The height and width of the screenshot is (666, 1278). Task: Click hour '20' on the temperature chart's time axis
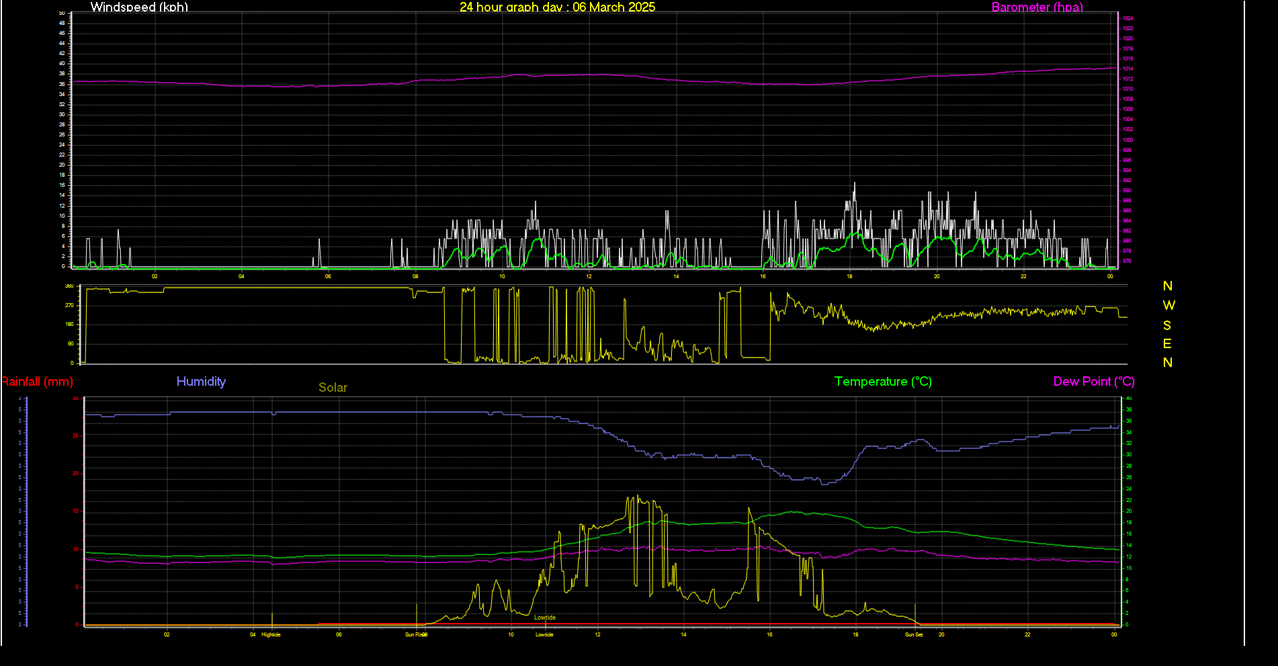tap(941, 634)
